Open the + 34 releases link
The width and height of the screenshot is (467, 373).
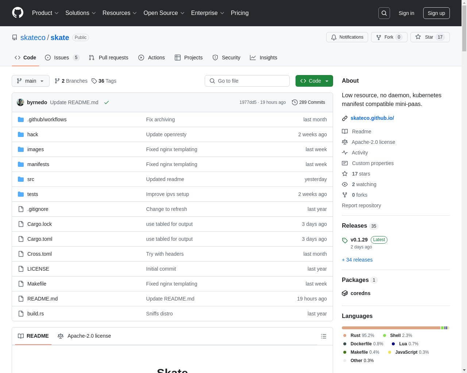click(x=357, y=260)
